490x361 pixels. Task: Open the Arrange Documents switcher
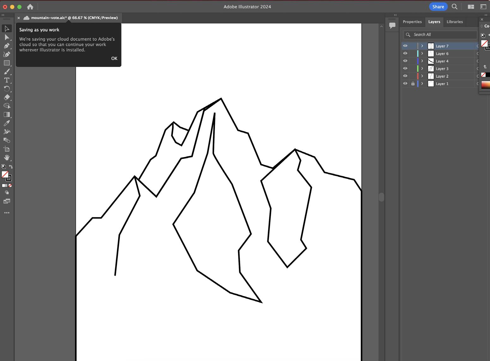pos(471,7)
